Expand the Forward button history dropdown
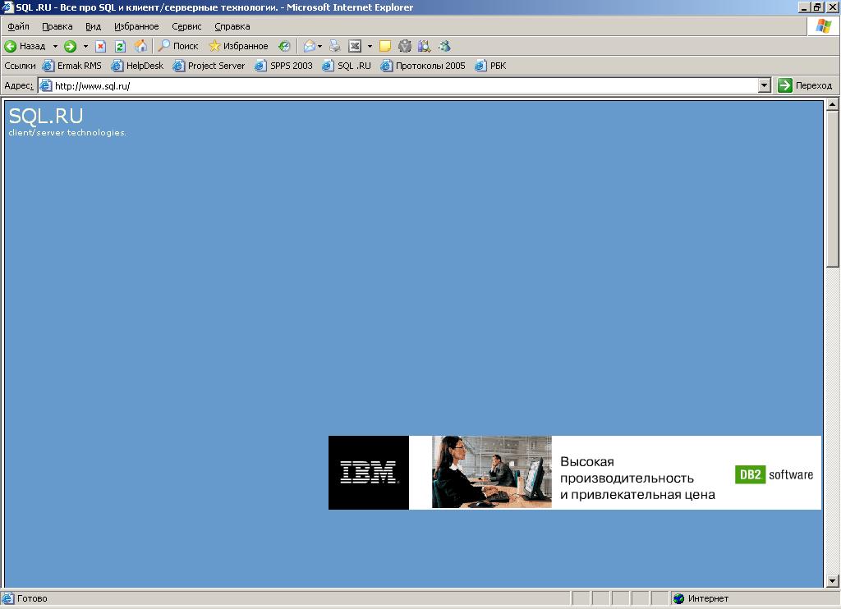 tap(85, 46)
